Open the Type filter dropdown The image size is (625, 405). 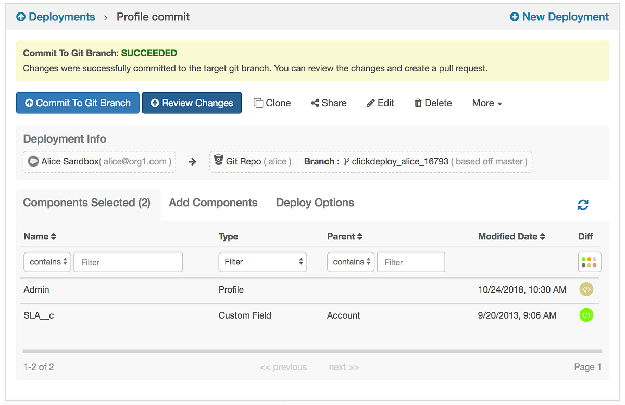pos(262,262)
